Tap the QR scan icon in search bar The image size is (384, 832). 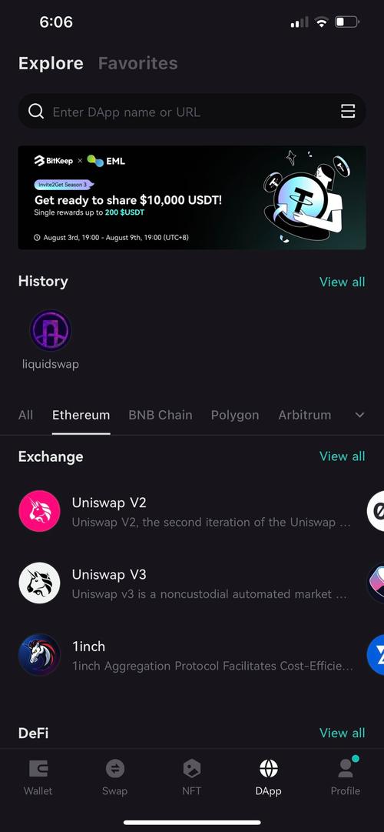point(347,112)
